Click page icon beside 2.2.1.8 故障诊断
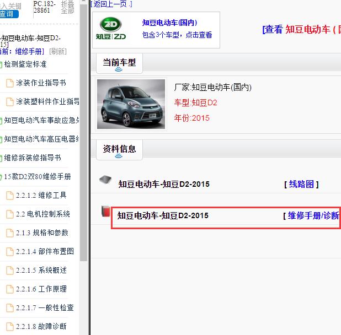Image resolution: width=341 pixels, height=335 pixels. coord(10,327)
